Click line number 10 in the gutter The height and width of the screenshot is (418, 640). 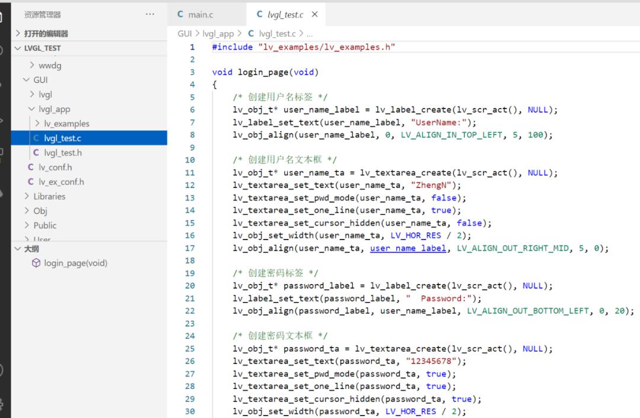(x=190, y=160)
